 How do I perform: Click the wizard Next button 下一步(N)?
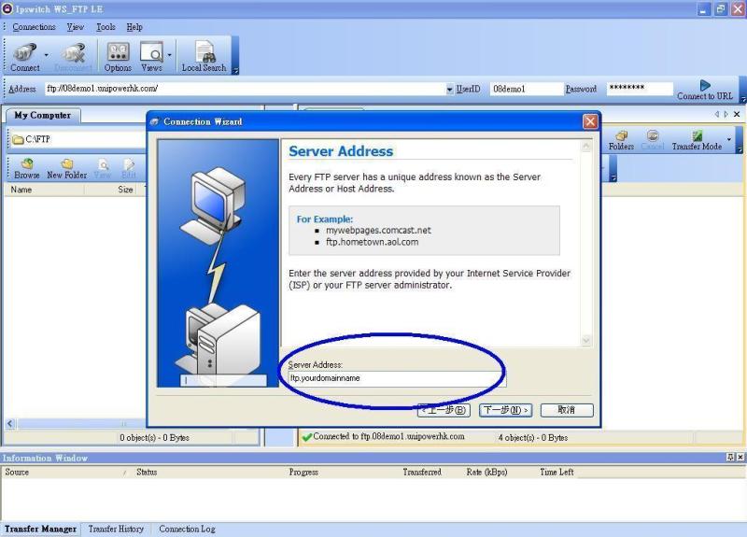pyautogui.click(x=505, y=410)
